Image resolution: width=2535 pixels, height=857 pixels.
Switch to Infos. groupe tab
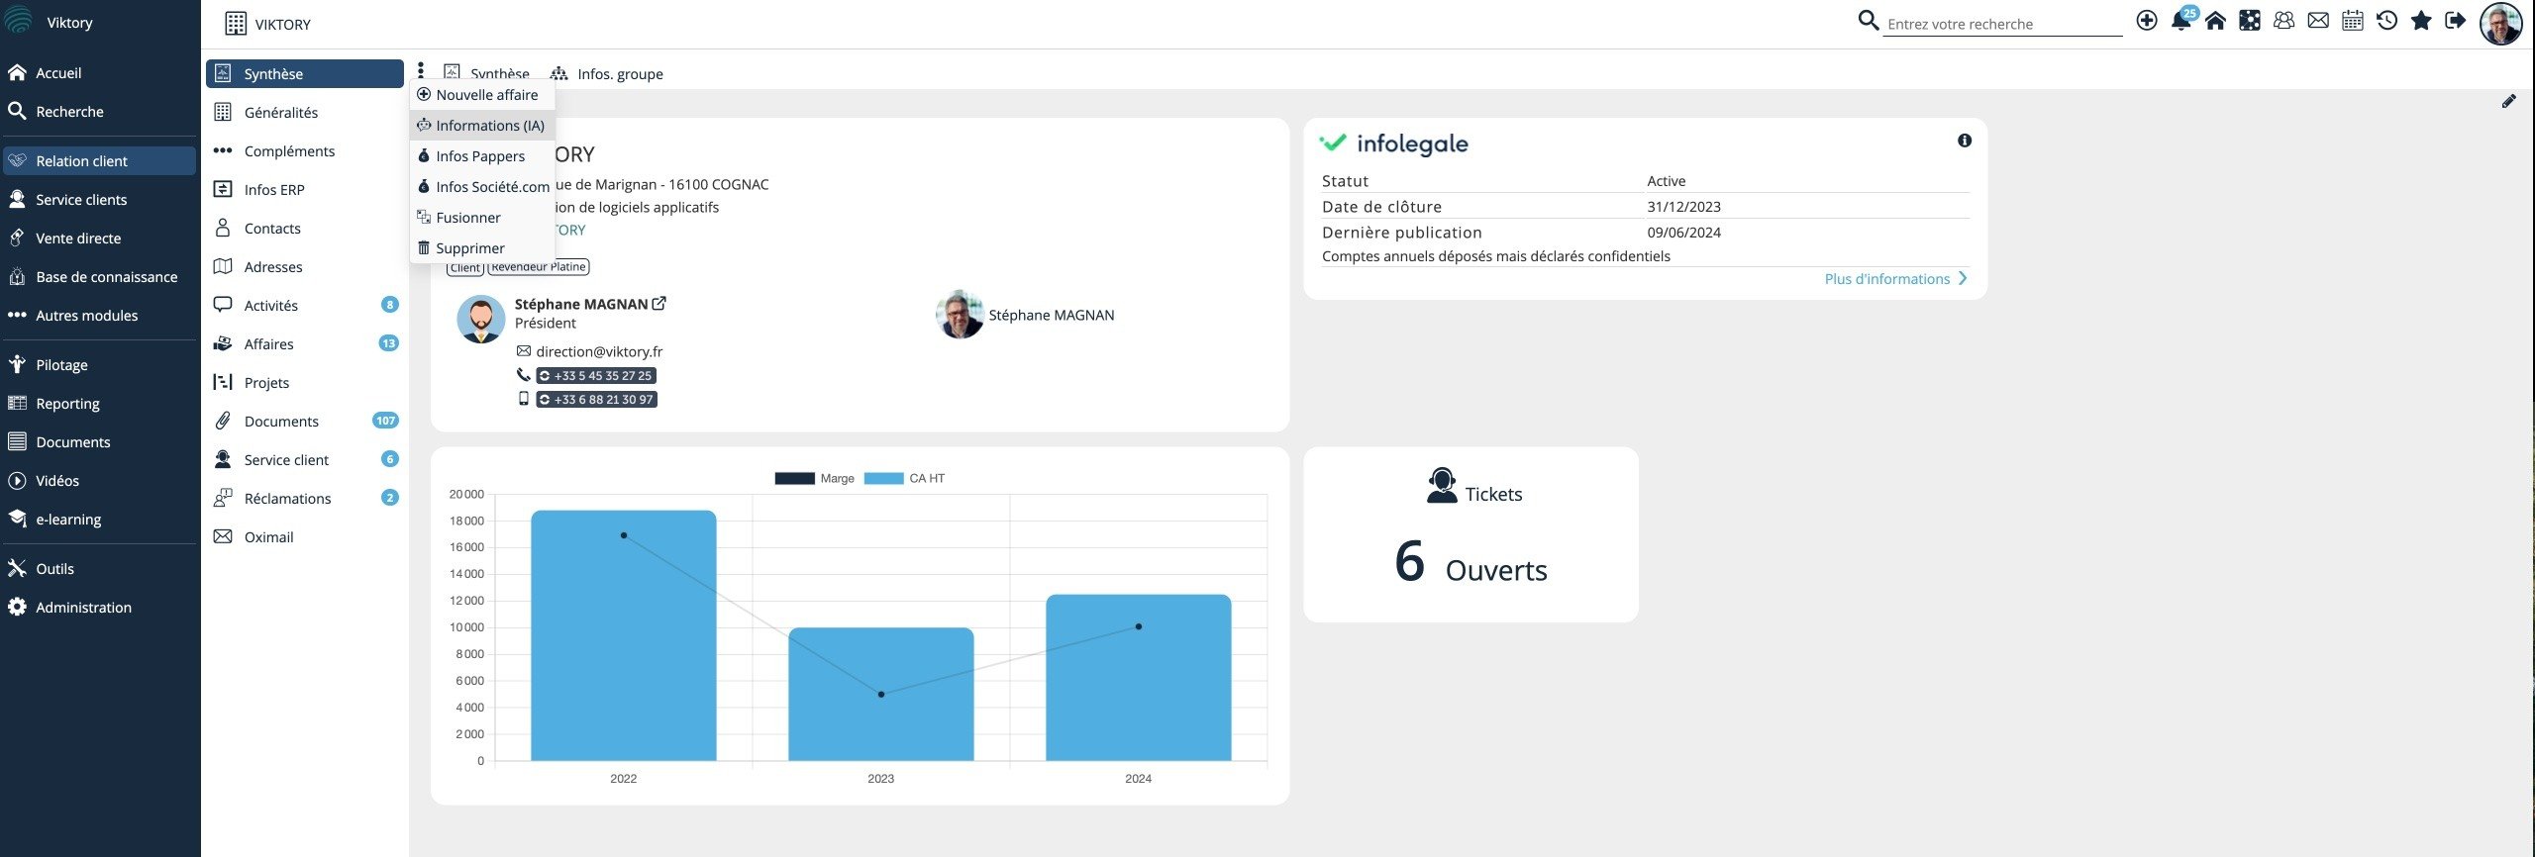[619, 74]
